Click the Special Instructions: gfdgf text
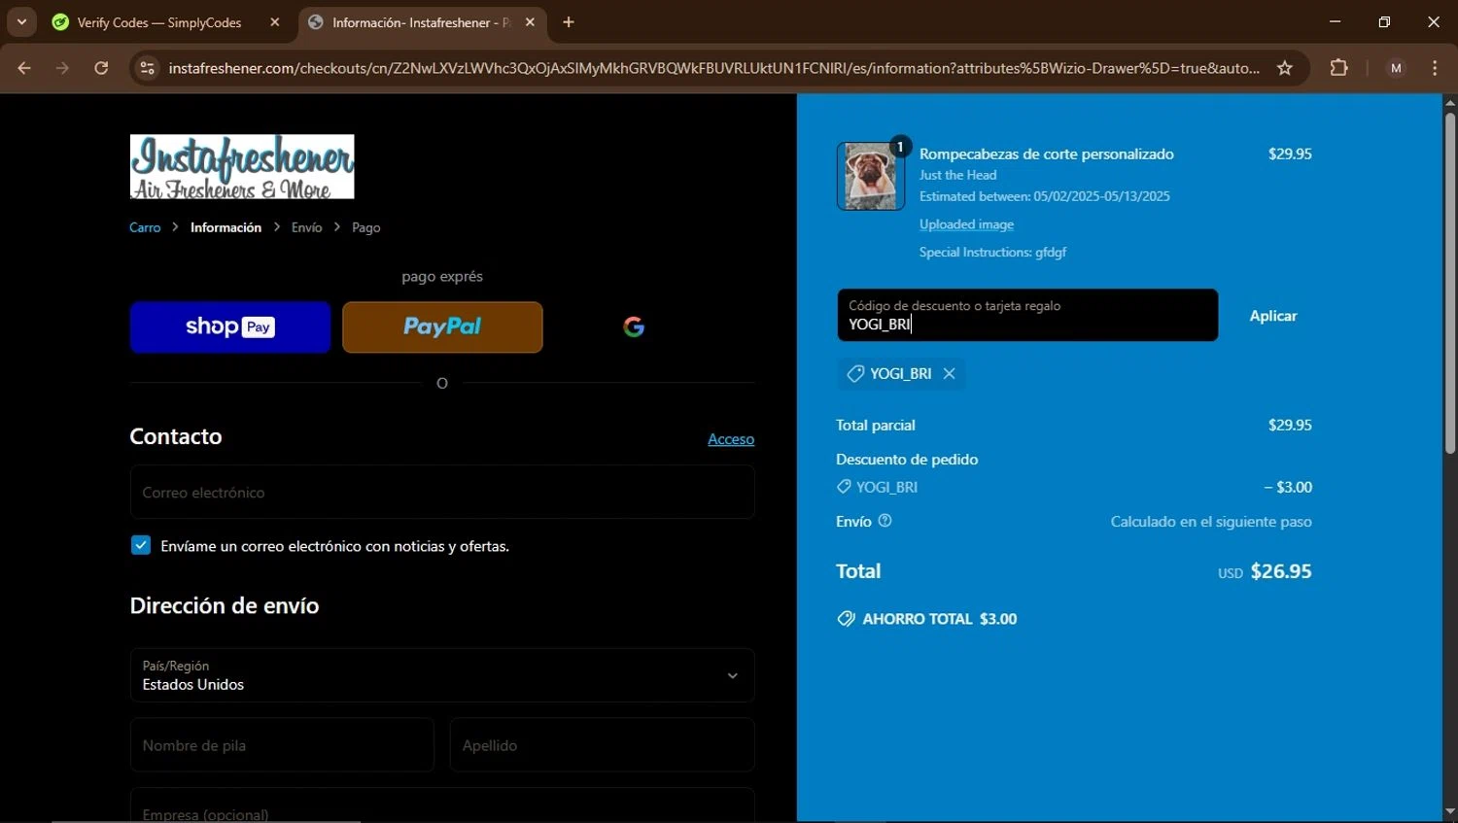Screen dimensions: 1458x823 992,252
